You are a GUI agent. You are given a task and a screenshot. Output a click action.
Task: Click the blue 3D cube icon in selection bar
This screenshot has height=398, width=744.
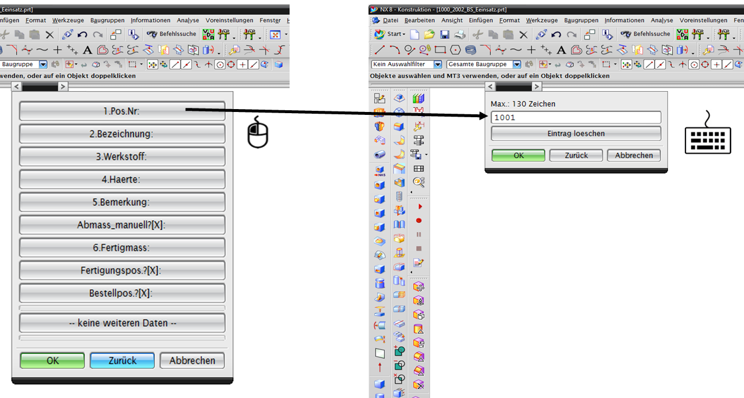279,64
